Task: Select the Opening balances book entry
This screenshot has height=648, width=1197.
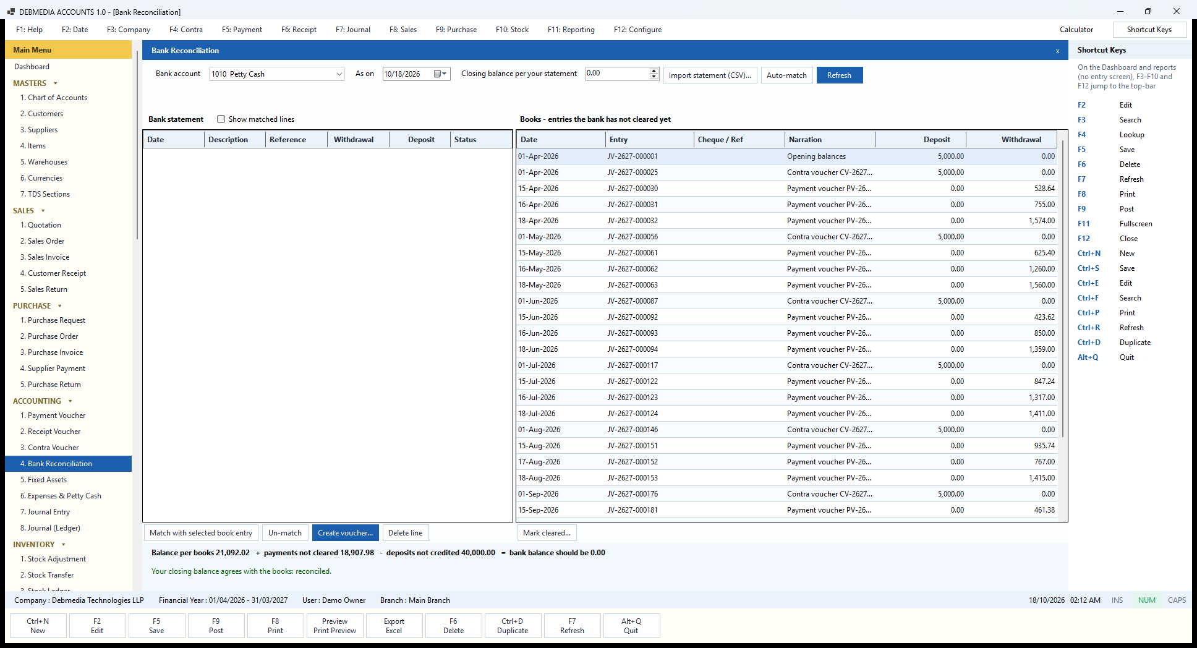Action: point(786,156)
